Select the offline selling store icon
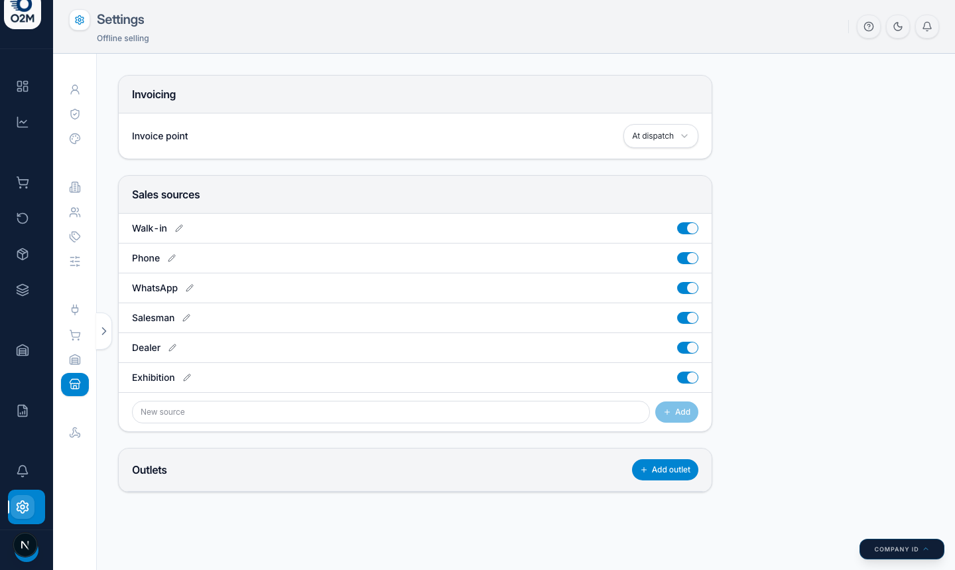Image resolution: width=955 pixels, height=570 pixels. [x=75, y=385]
